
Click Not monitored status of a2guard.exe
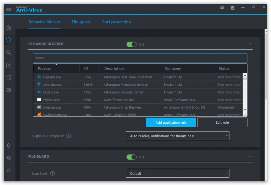pyautogui.click(x=229, y=77)
